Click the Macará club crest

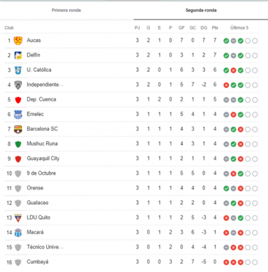coord(18,232)
